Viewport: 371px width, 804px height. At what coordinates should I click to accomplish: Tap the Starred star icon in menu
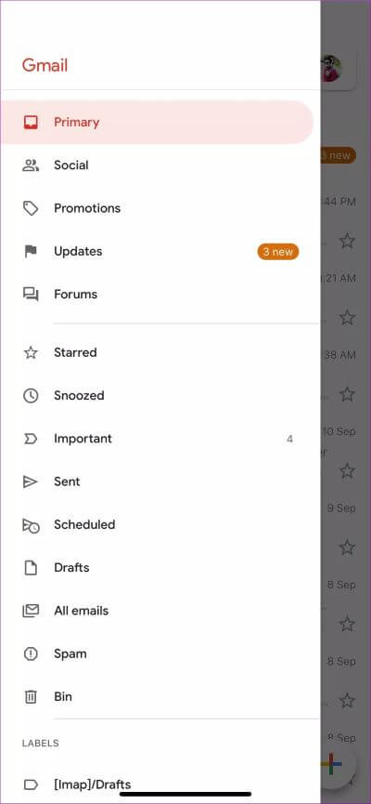tap(31, 352)
